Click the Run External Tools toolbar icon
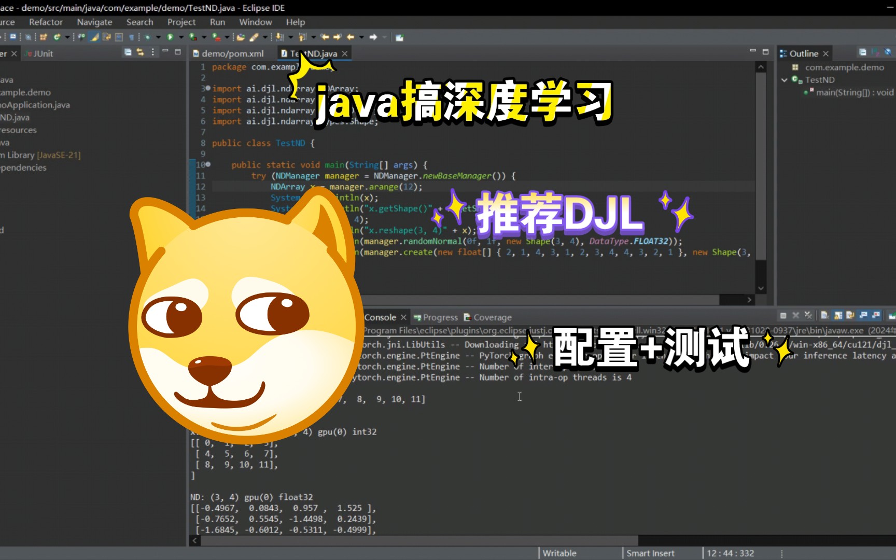The image size is (896, 560). pos(216,37)
